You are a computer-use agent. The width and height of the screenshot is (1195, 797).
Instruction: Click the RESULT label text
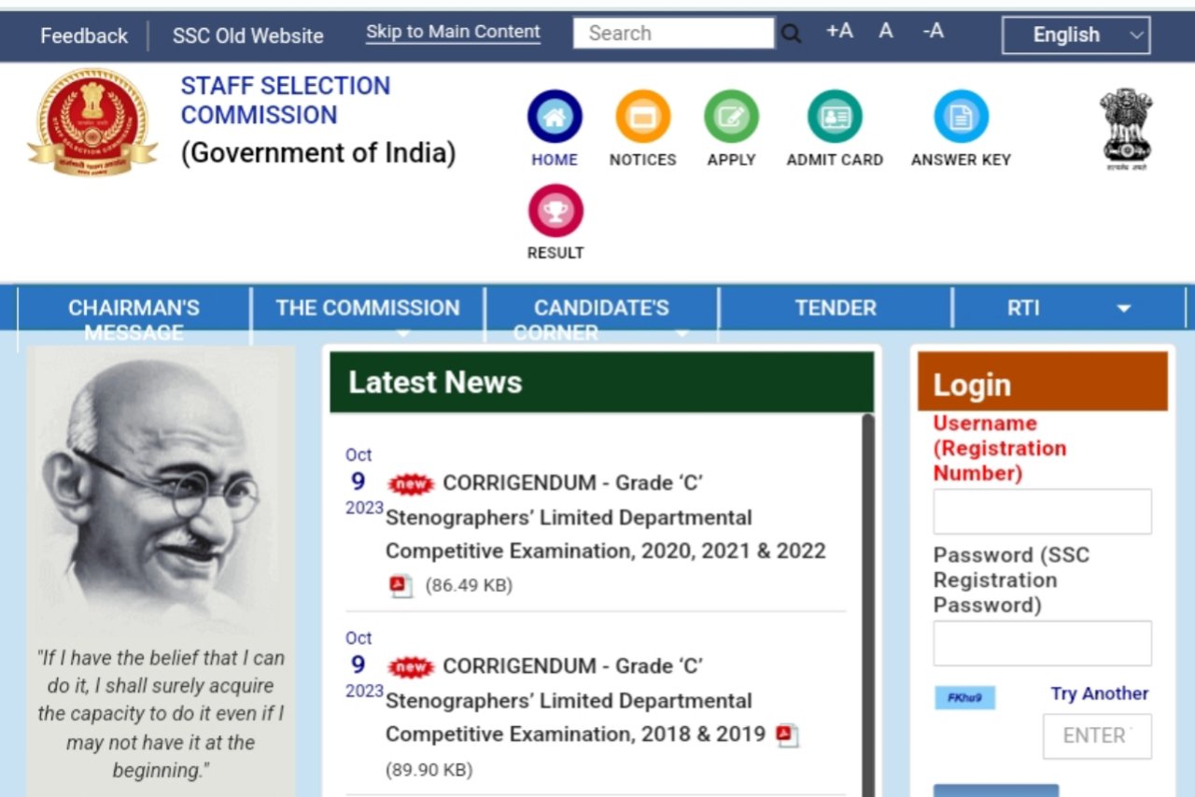pos(555,253)
